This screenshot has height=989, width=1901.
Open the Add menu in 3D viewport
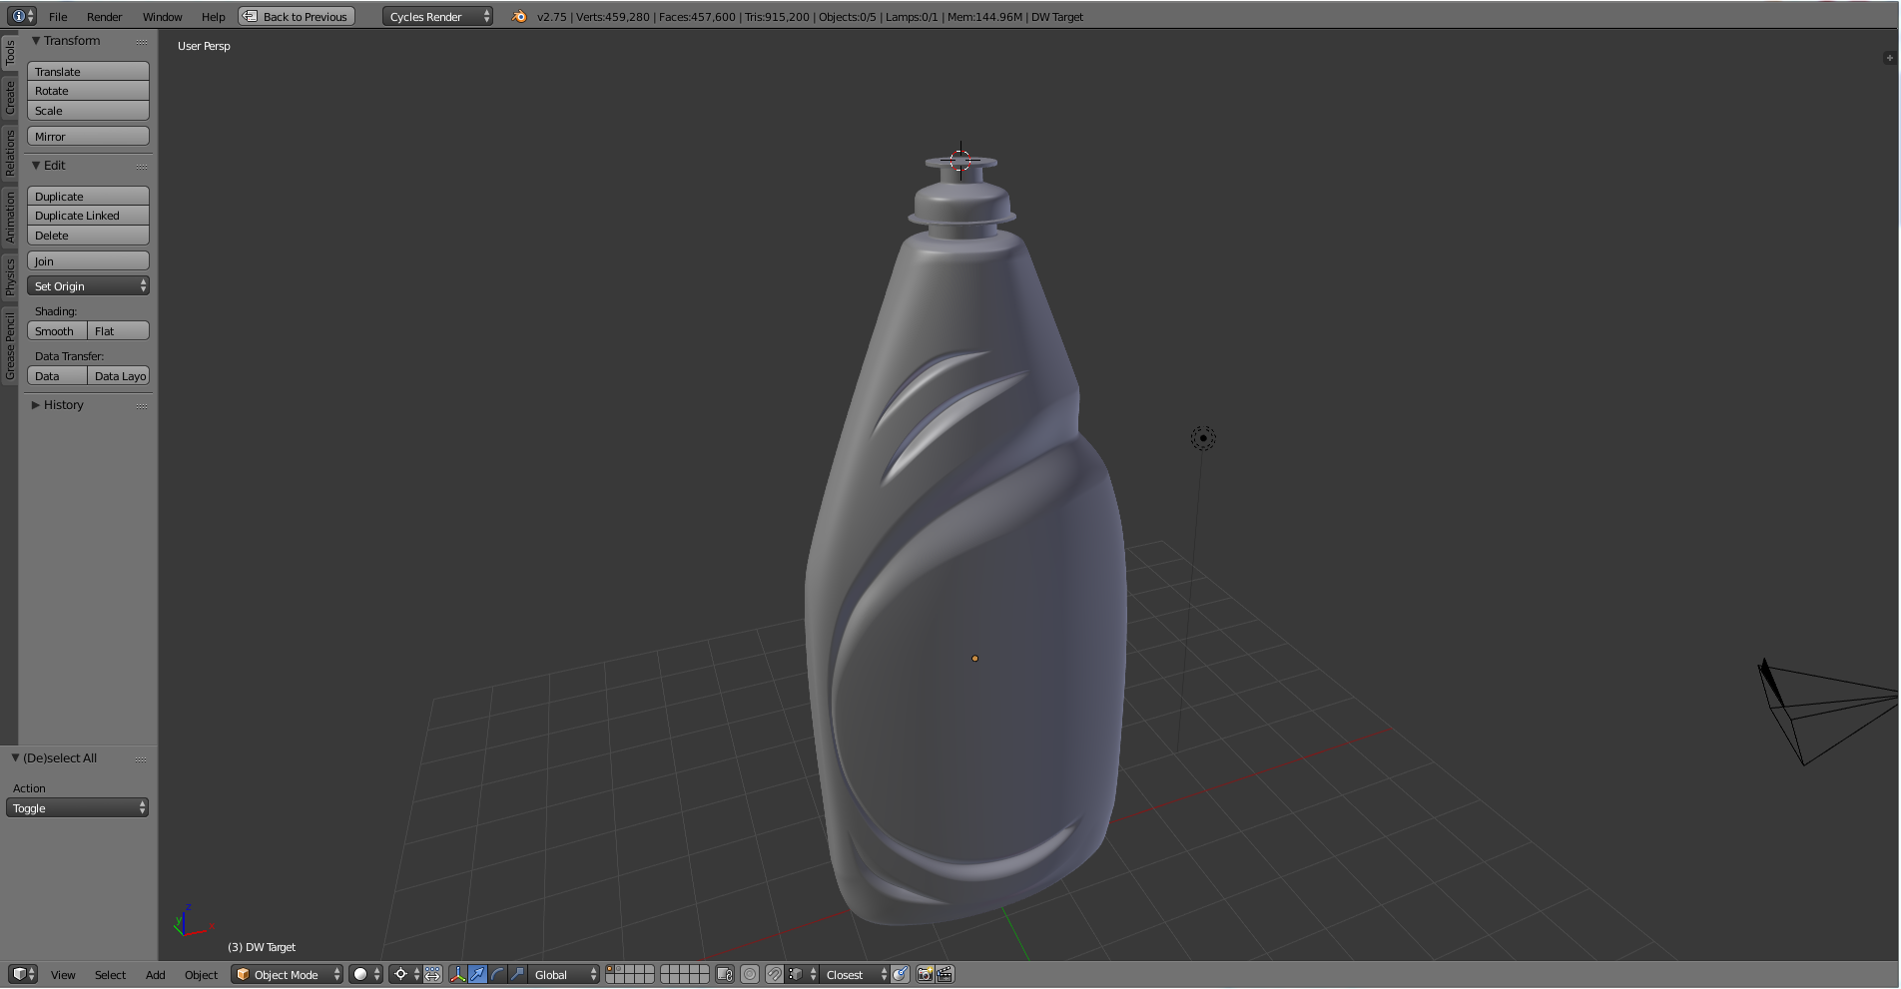[x=155, y=975]
